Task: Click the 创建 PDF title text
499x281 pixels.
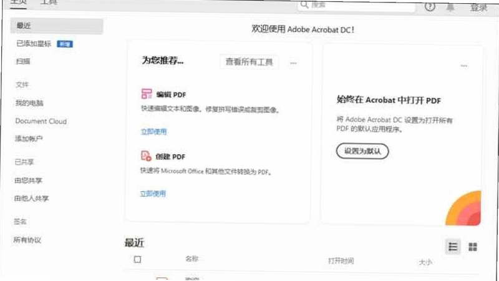Action: [x=170, y=157]
